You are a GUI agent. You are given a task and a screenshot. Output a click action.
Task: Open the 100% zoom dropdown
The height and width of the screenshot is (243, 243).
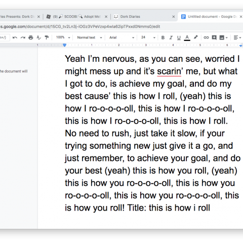63,37
